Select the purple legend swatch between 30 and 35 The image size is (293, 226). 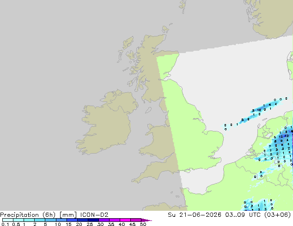pos(104,220)
